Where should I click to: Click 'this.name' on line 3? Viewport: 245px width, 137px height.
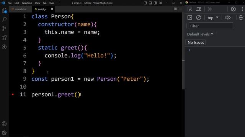point(59,32)
